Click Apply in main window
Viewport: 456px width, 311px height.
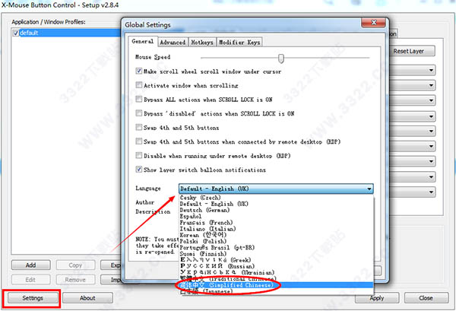(x=377, y=298)
